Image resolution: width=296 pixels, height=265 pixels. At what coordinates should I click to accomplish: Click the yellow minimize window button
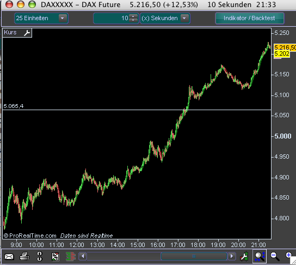pos(21,4)
